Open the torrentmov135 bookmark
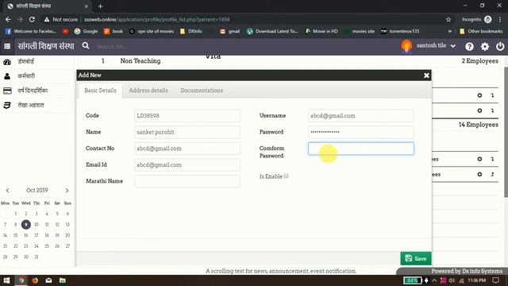This screenshot has height=286, width=508. [x=400, y=31]
